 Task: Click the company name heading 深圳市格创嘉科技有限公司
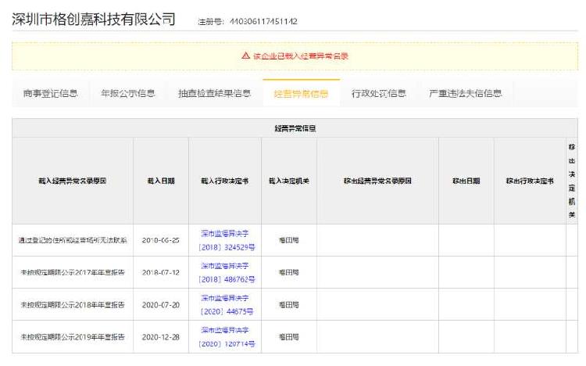[x=94, y=19]
